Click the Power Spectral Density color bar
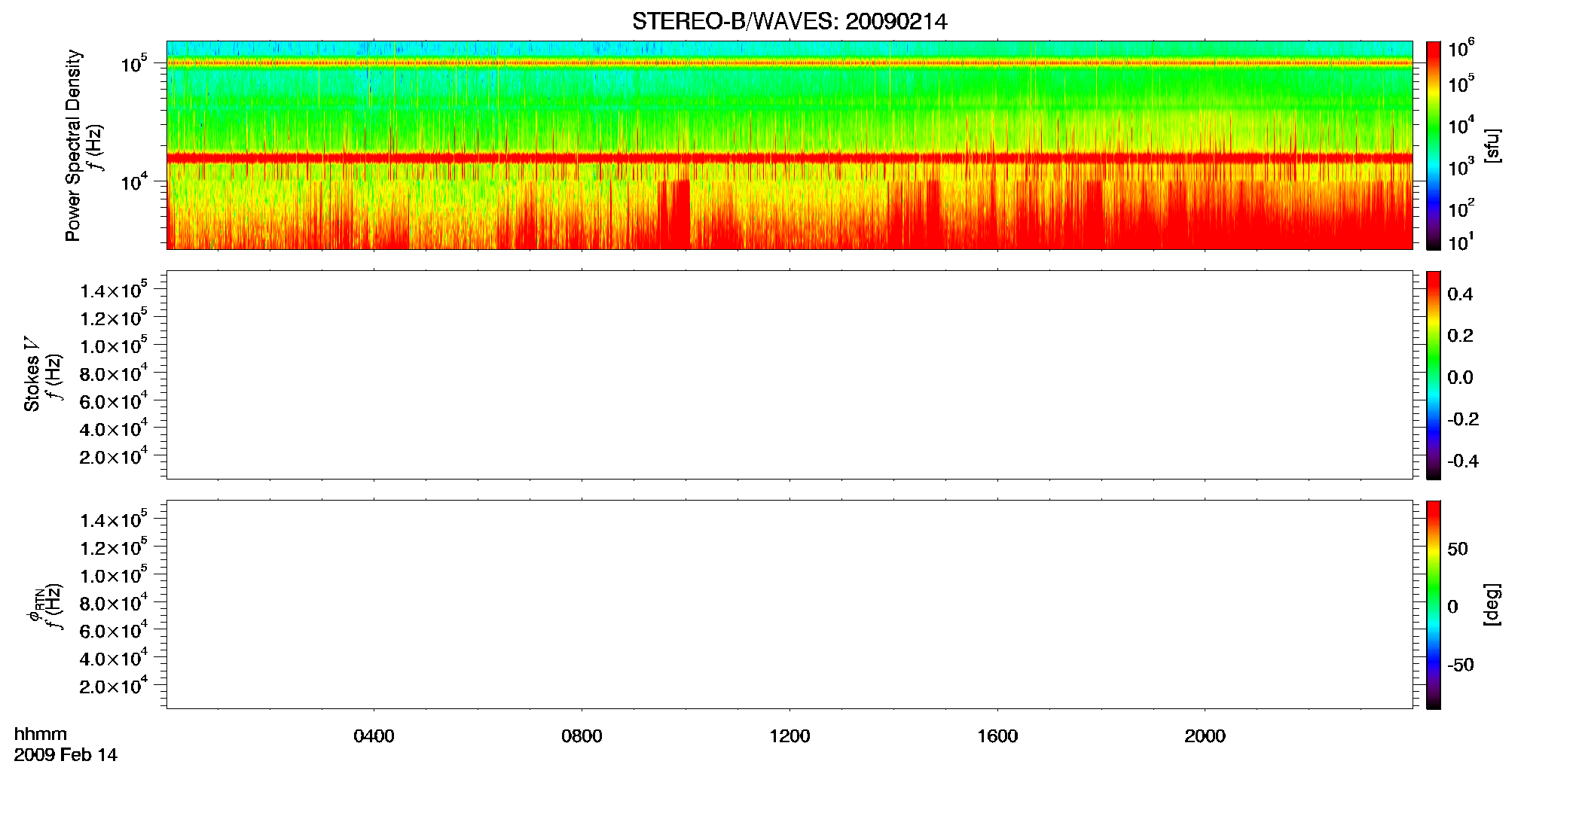The width and height of the screenshot is (1579, 813). click(1433, 145)
